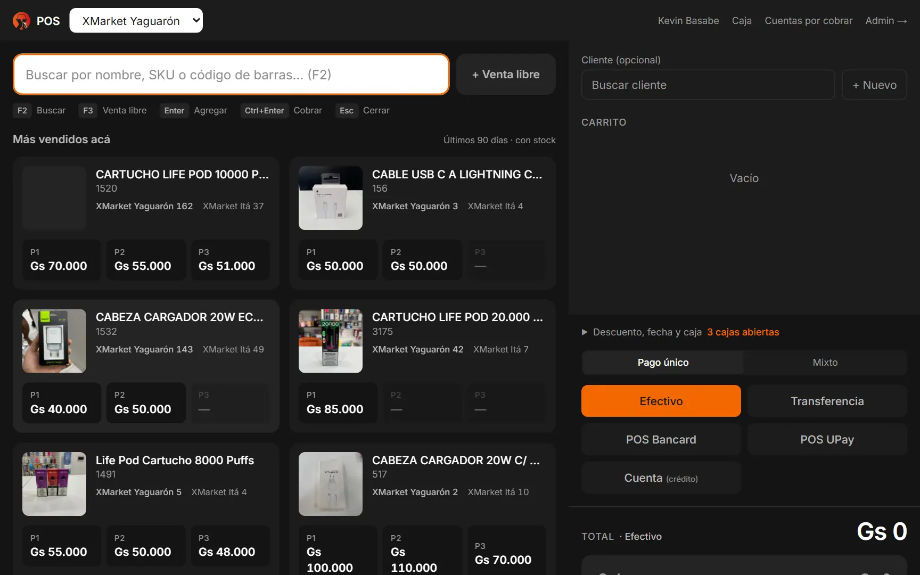Click the 3 cajas abiertas text

tap(743, 332)
